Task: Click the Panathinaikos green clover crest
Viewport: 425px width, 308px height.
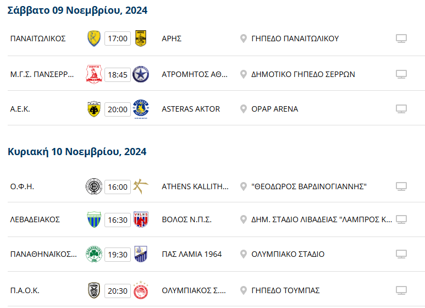Action: 94,255
